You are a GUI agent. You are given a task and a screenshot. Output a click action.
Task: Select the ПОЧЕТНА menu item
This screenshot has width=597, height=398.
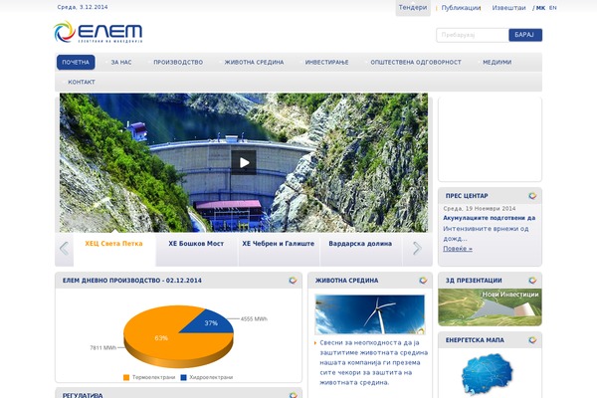coord(76,62)
